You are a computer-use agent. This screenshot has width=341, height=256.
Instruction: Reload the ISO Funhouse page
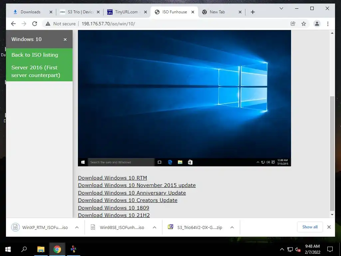35,24
